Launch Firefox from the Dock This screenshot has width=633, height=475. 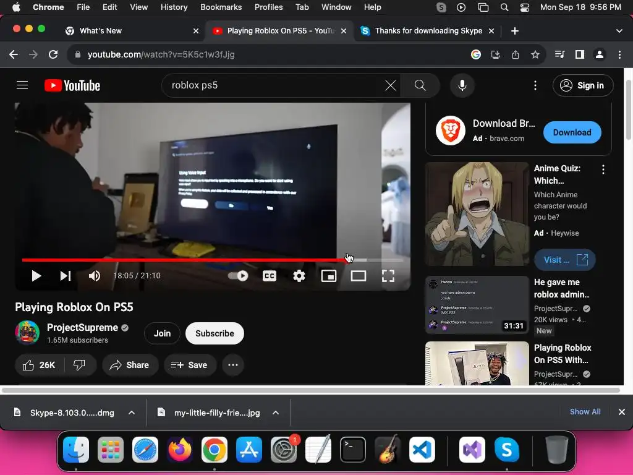point(180,450)
